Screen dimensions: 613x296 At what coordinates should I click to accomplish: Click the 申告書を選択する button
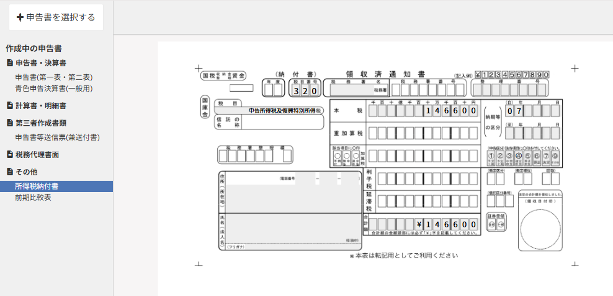coord(56,17)
